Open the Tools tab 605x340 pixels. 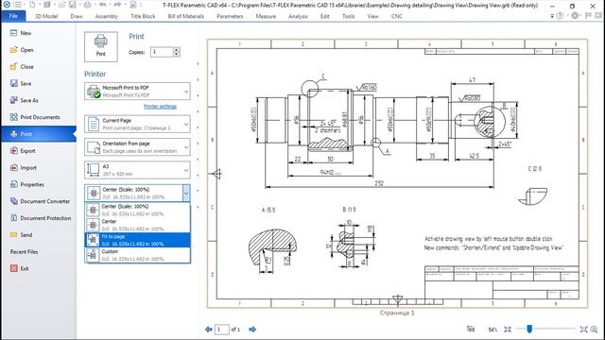point(349,16)
